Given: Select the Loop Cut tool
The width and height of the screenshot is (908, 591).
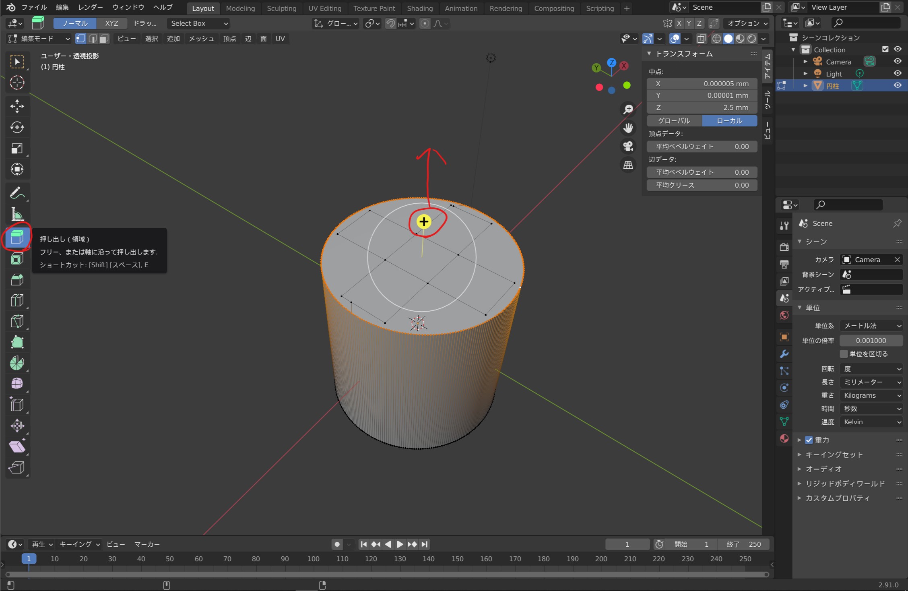Looking at the screenshot, I should pyautogui.click(x=17, y=300).
